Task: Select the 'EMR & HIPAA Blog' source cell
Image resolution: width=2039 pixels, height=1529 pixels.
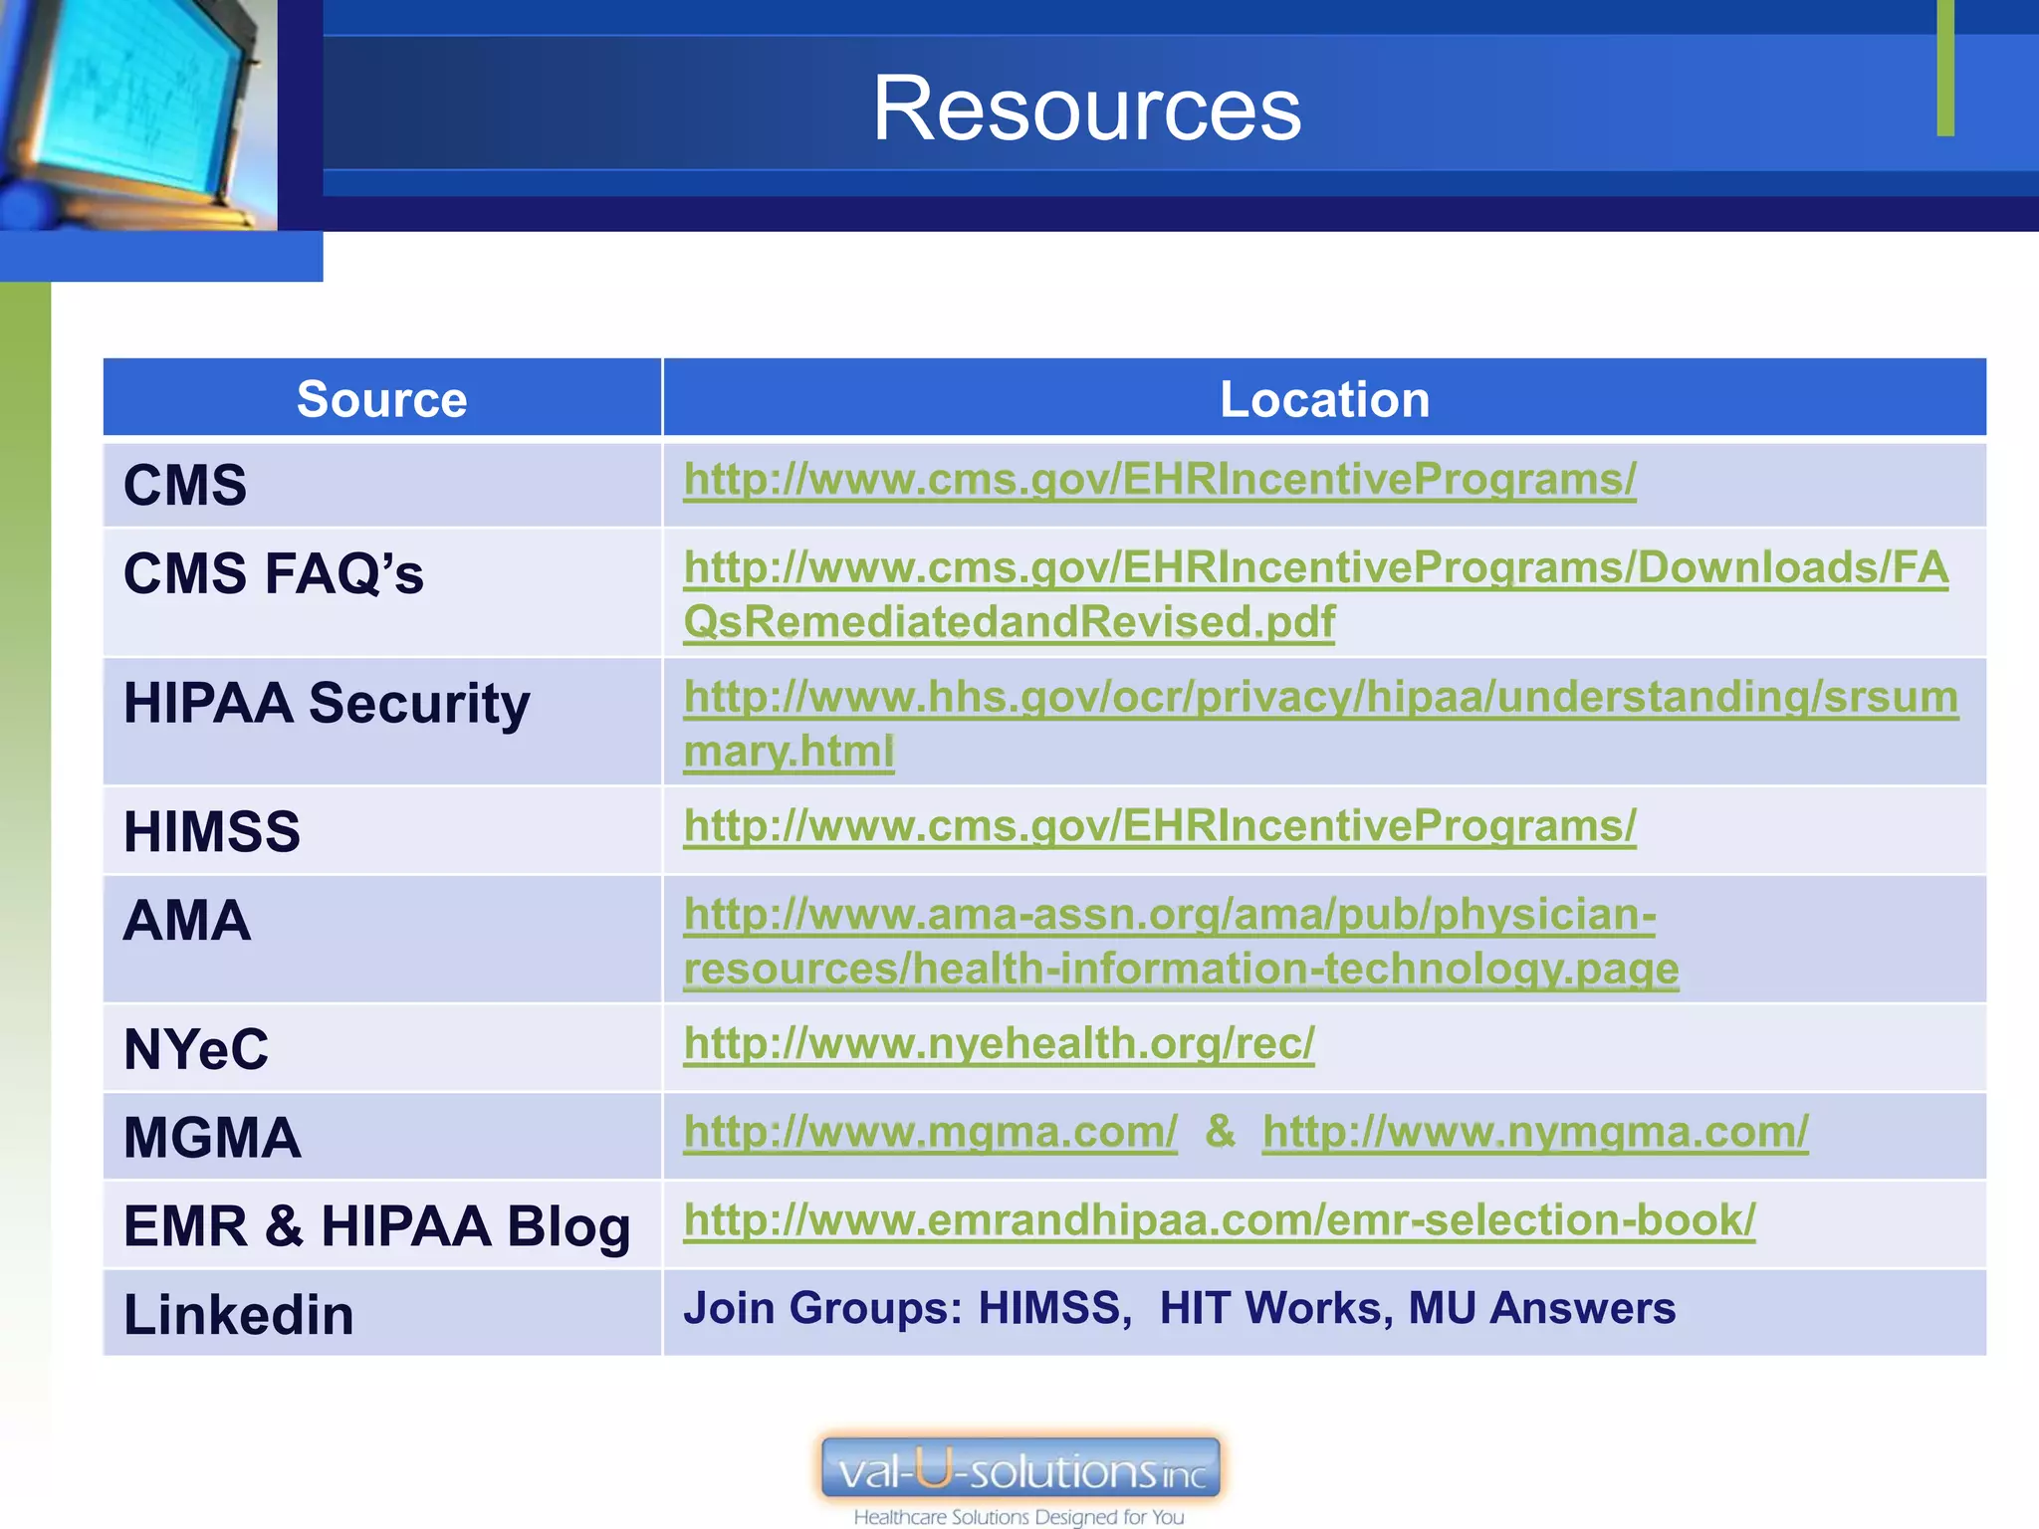Action: click(382, 1225)
